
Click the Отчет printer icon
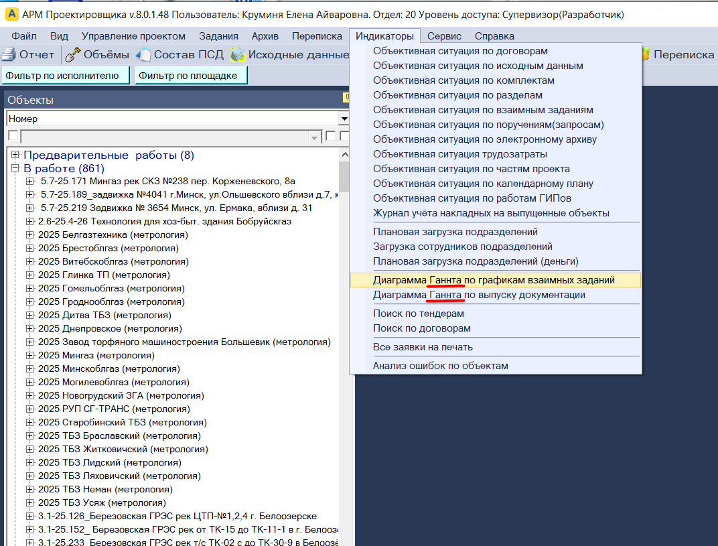coord(8,55)
